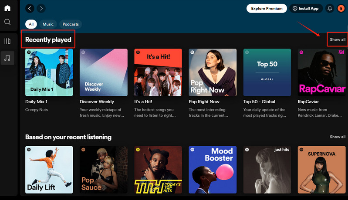
Task: Open the Daily Mix 1 cover
Action: tap(49, 72)
